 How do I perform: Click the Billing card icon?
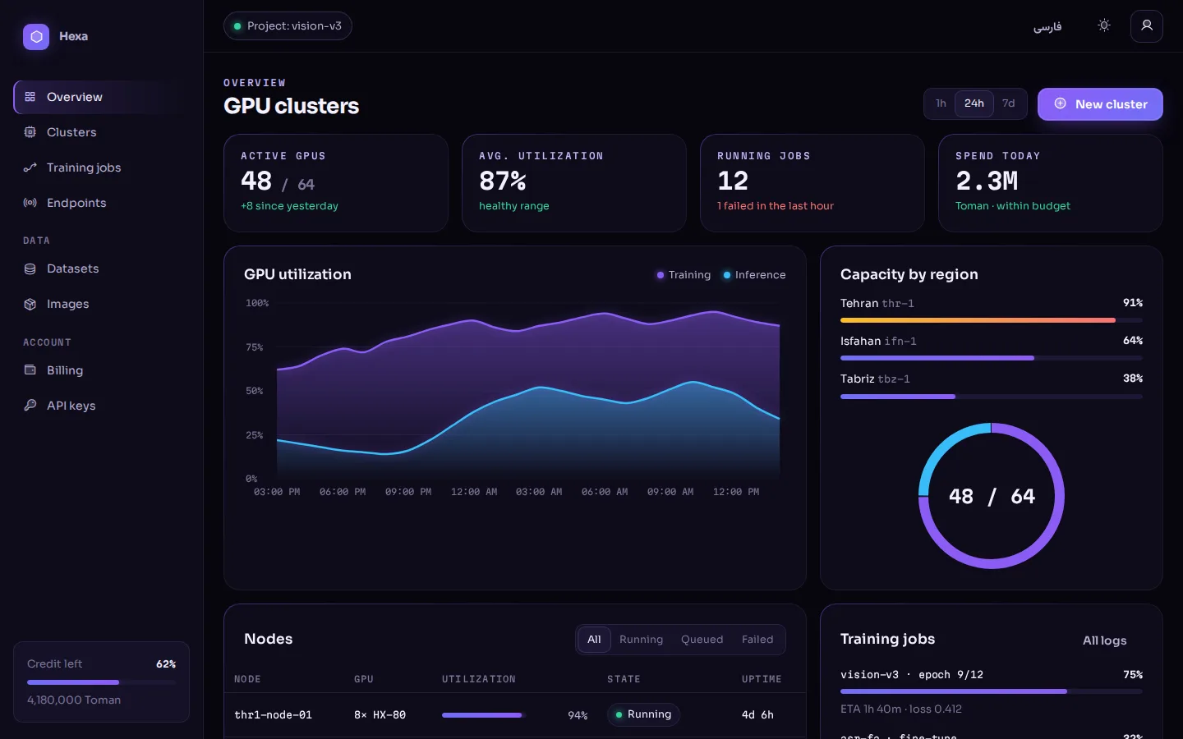[30, 370]
